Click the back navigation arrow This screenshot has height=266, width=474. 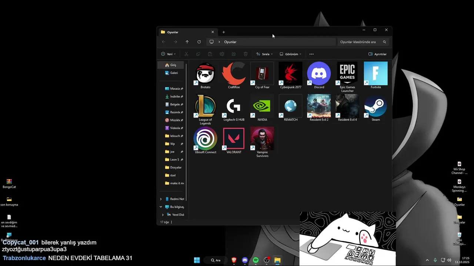[x=163, y=42]
